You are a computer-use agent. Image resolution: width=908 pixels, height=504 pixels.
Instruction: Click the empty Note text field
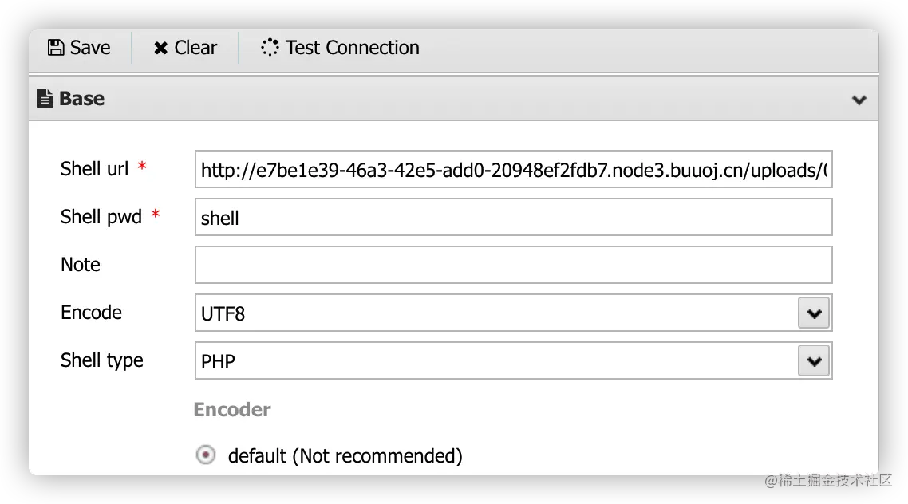tap(513, 265)
